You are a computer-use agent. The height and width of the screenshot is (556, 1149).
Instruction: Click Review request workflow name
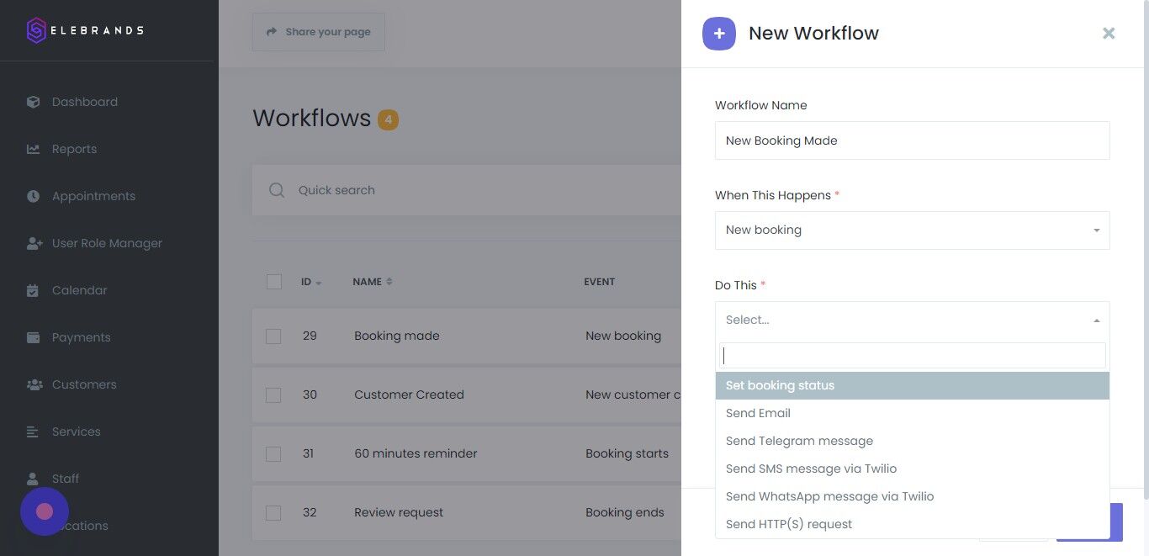(399, 512)
